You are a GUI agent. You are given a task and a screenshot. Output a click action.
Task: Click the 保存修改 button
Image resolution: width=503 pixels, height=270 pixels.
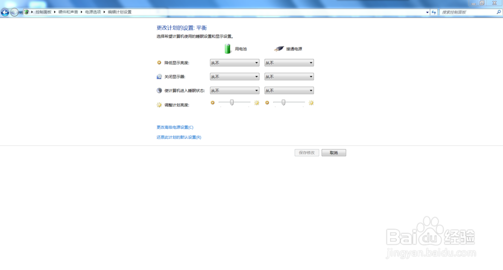click(307, 153)
